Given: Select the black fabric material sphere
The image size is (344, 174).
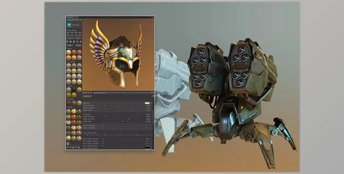Looking at the screenshot, I should [74, 89].
